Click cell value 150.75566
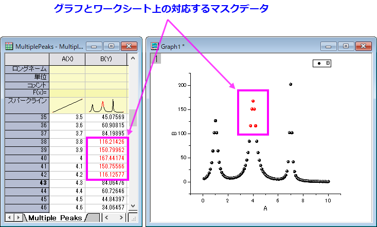 click(112, 166)
